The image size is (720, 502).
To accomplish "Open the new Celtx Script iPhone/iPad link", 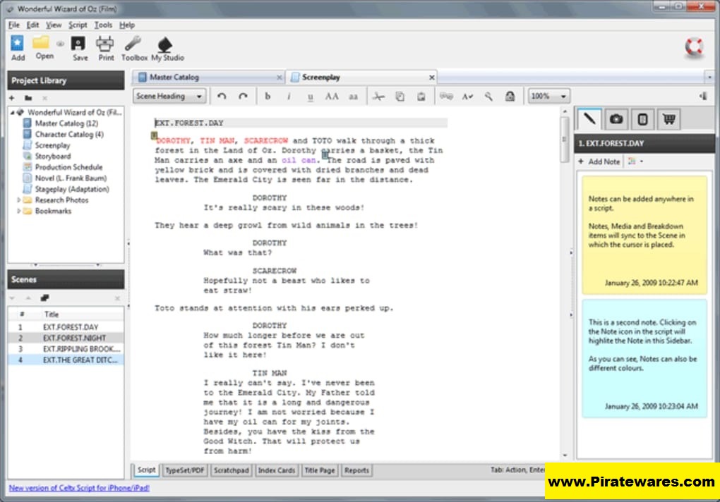I will [79, 488].
